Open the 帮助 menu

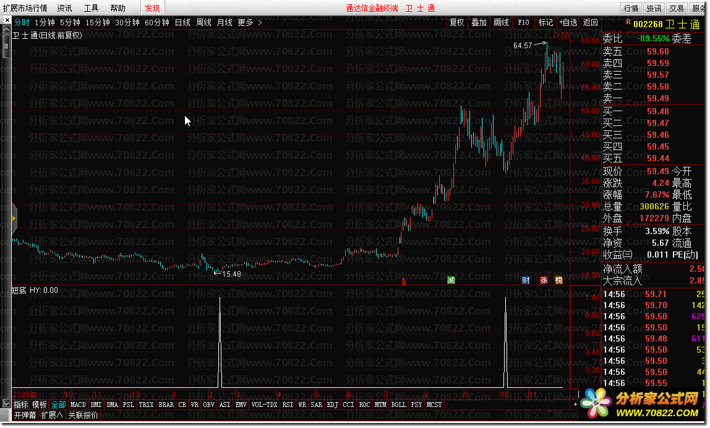(118, 8)
